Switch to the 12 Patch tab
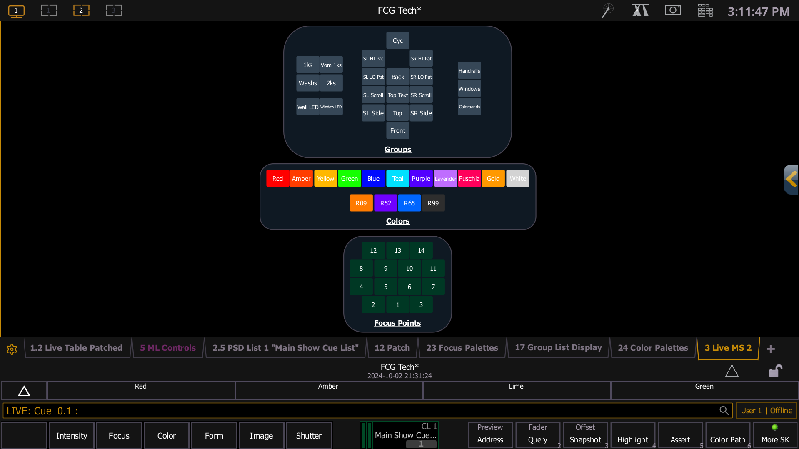The image size is (799, 449). pyautogui.click(x=392, y=348)
